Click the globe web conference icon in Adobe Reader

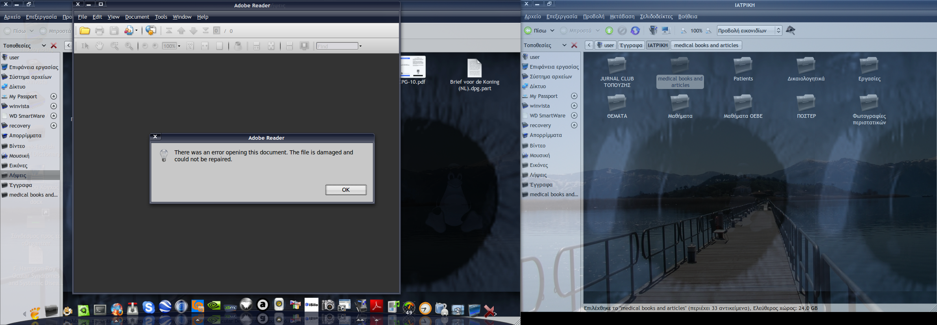point(151,30)
